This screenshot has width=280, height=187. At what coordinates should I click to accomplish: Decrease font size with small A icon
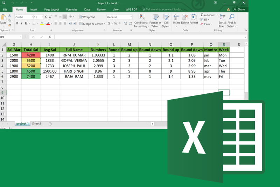[x=50, y=17]
